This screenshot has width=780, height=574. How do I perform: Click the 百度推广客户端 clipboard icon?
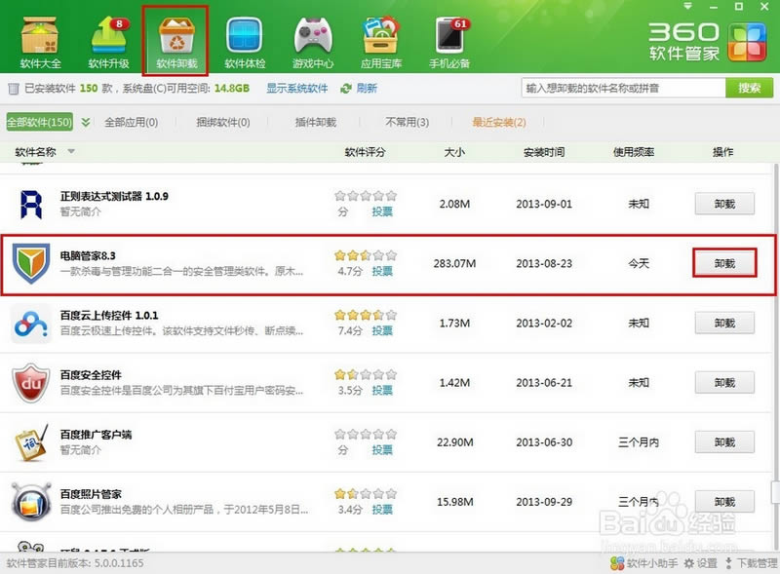31,442
